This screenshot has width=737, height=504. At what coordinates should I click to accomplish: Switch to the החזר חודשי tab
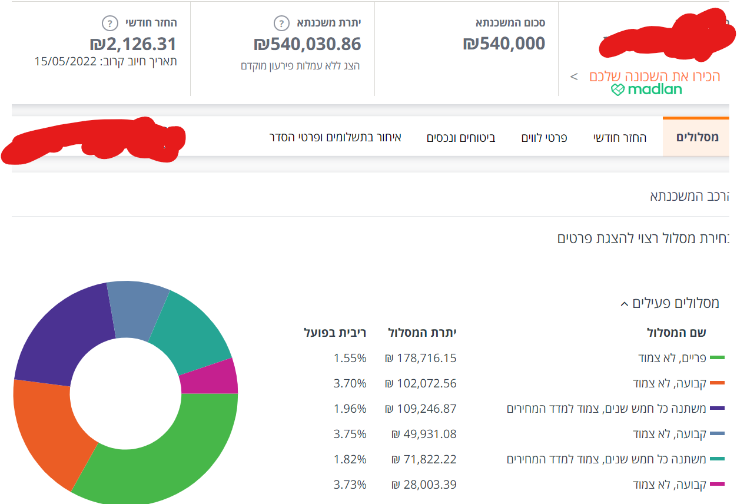click(x=620, y=138)
